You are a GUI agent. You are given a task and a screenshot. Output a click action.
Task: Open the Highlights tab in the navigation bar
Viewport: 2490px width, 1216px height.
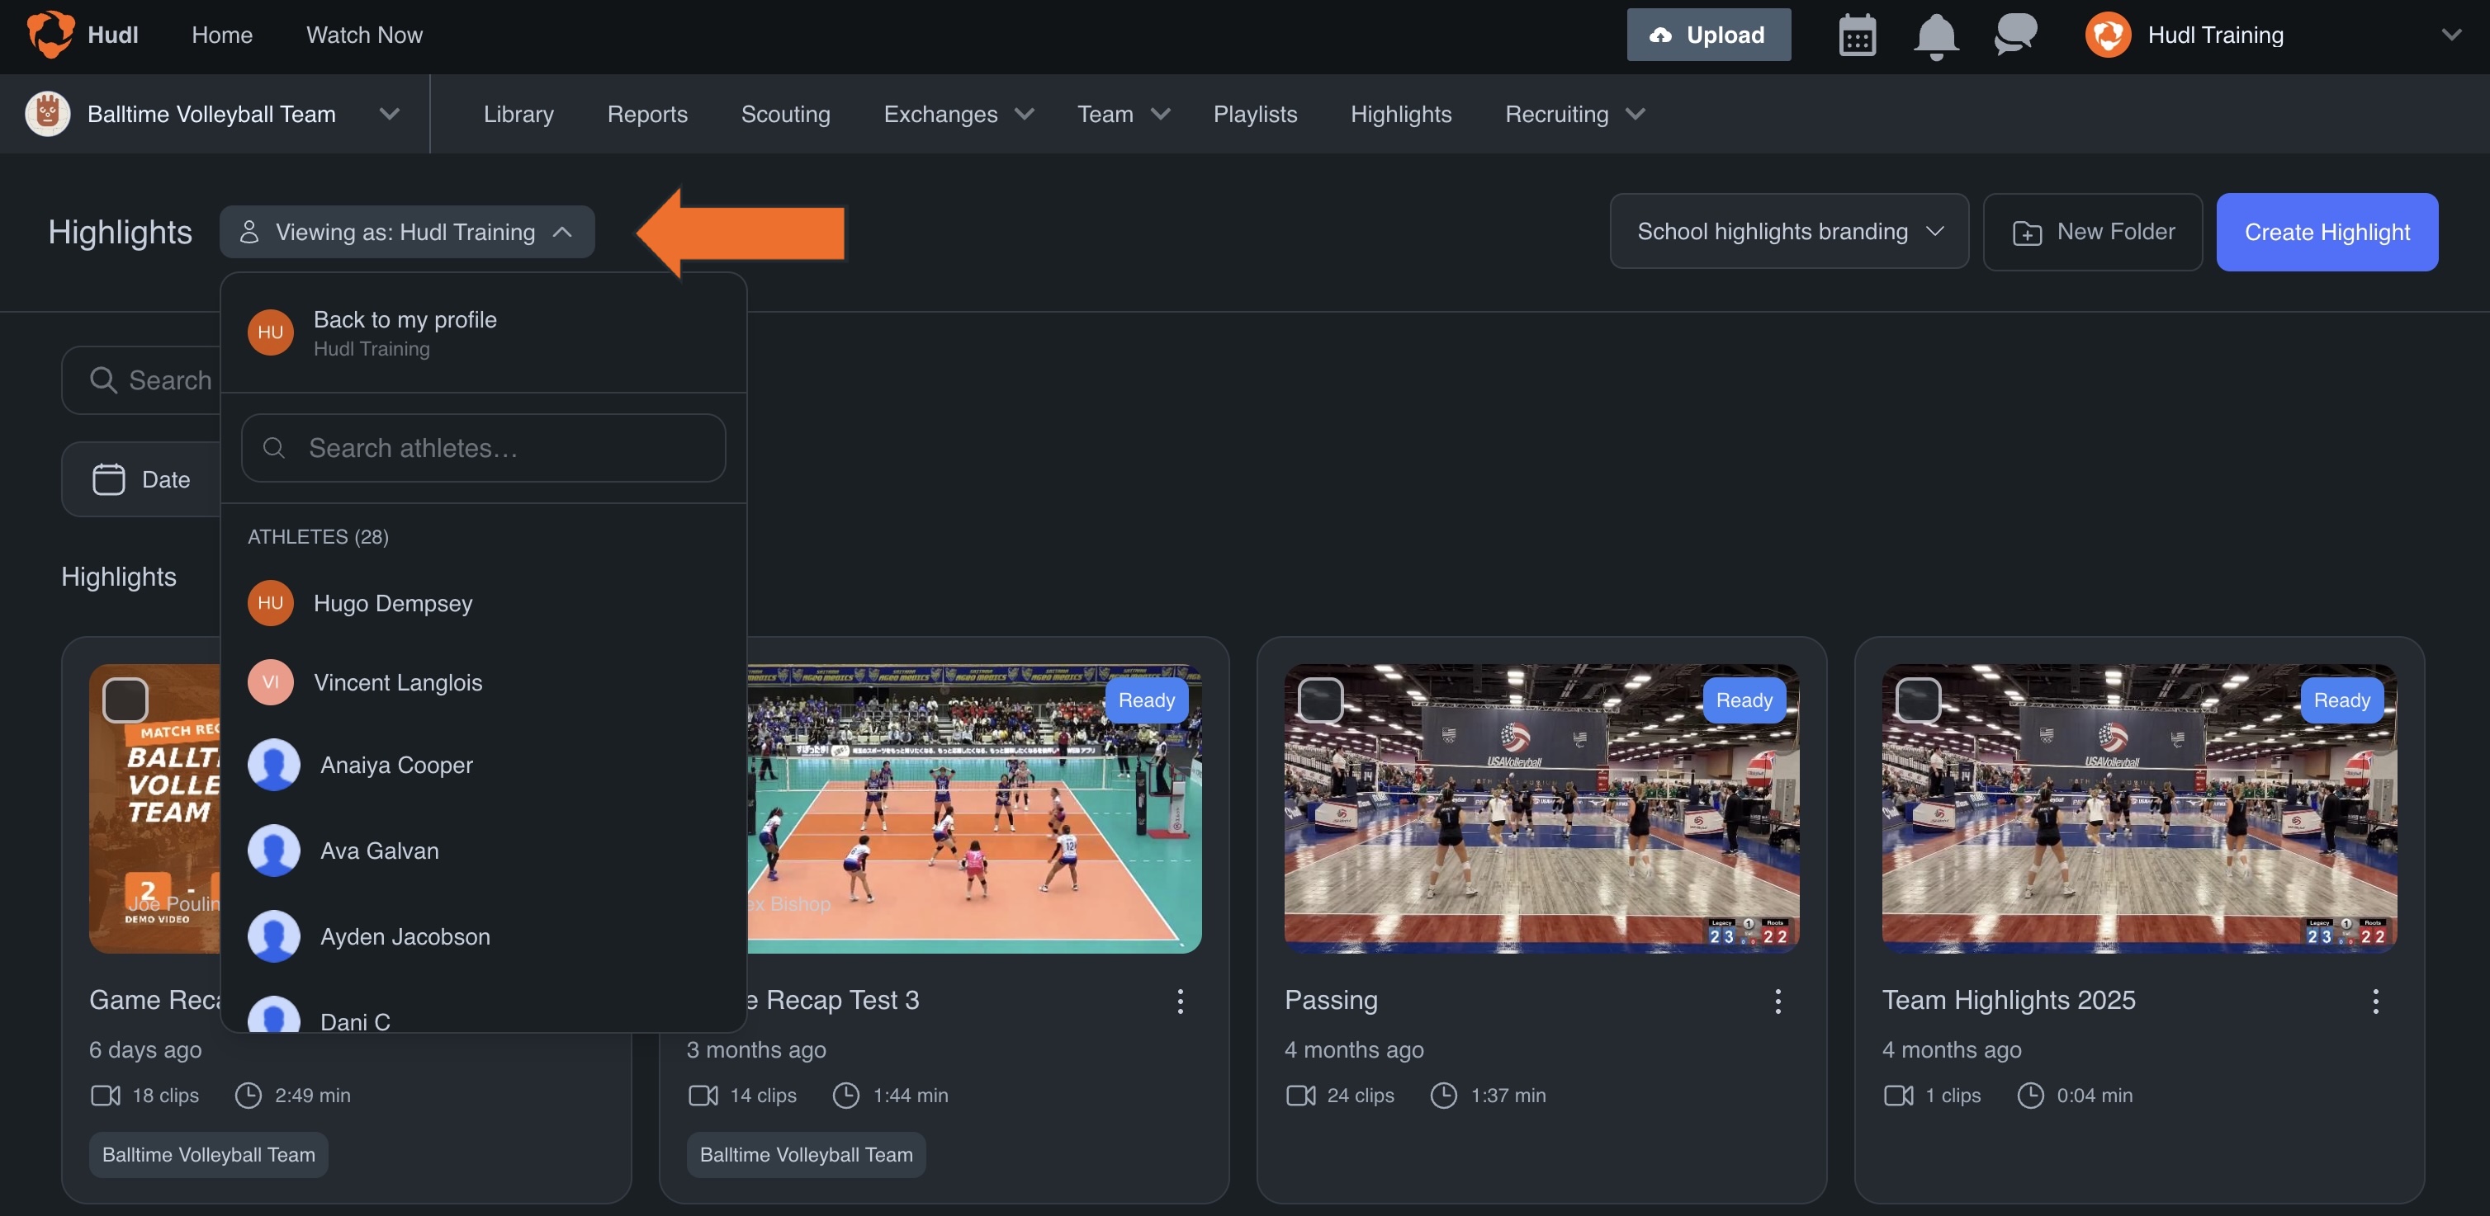[x=1400, y=114]
